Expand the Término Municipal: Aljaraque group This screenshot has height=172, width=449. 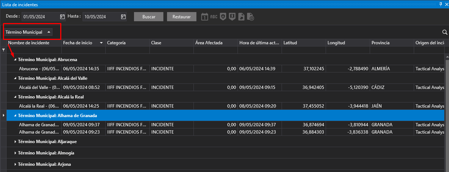(x=15, y=142)
